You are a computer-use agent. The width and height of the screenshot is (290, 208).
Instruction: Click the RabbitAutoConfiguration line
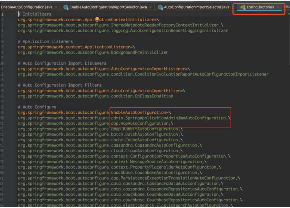tap(100, 129)
